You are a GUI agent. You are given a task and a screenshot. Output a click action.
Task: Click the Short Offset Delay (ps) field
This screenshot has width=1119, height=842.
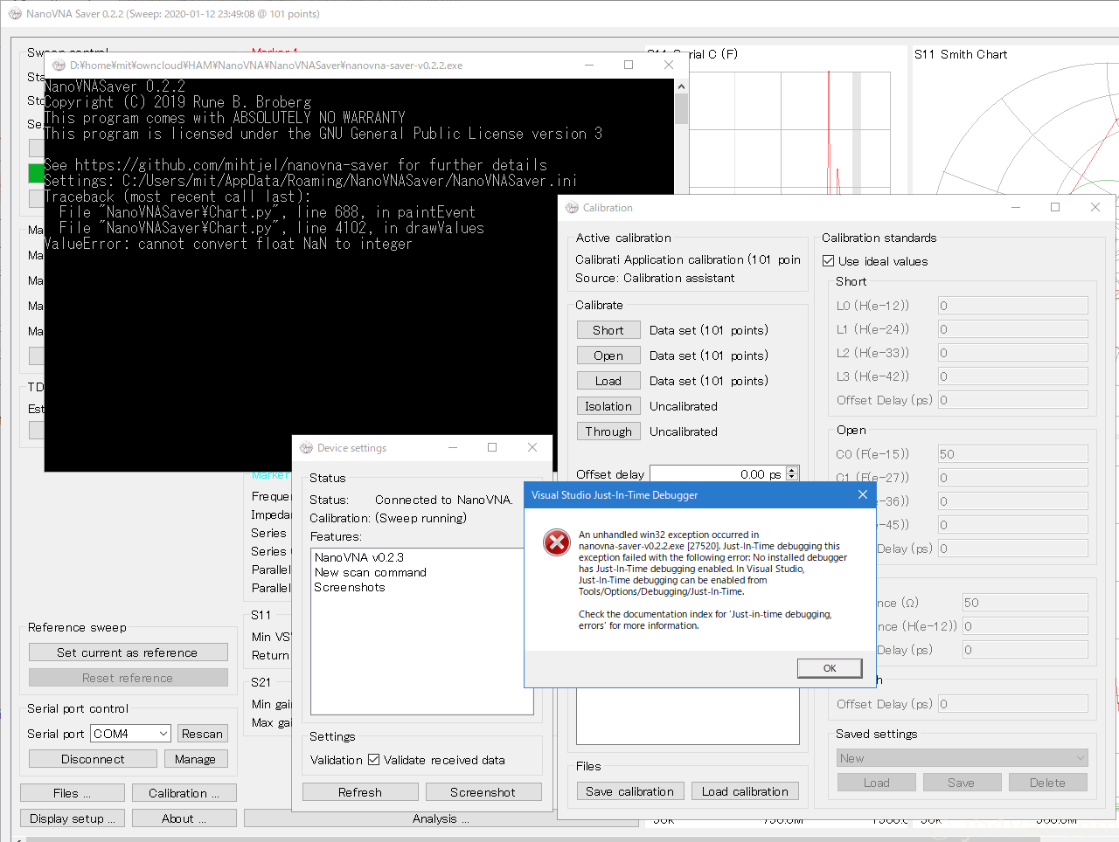1013,400
